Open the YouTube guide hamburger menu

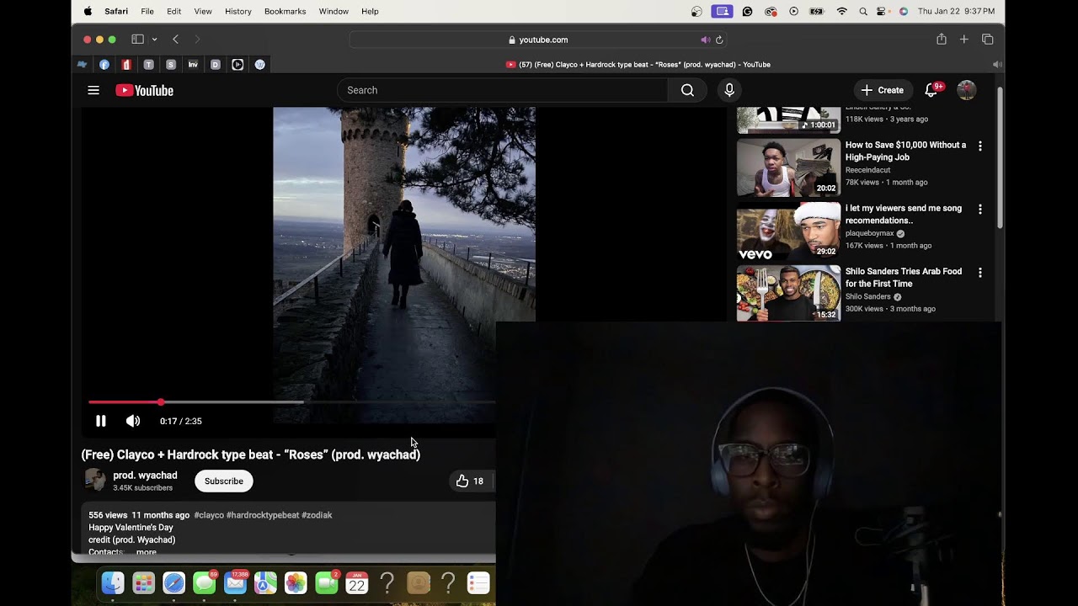(93, 90)
